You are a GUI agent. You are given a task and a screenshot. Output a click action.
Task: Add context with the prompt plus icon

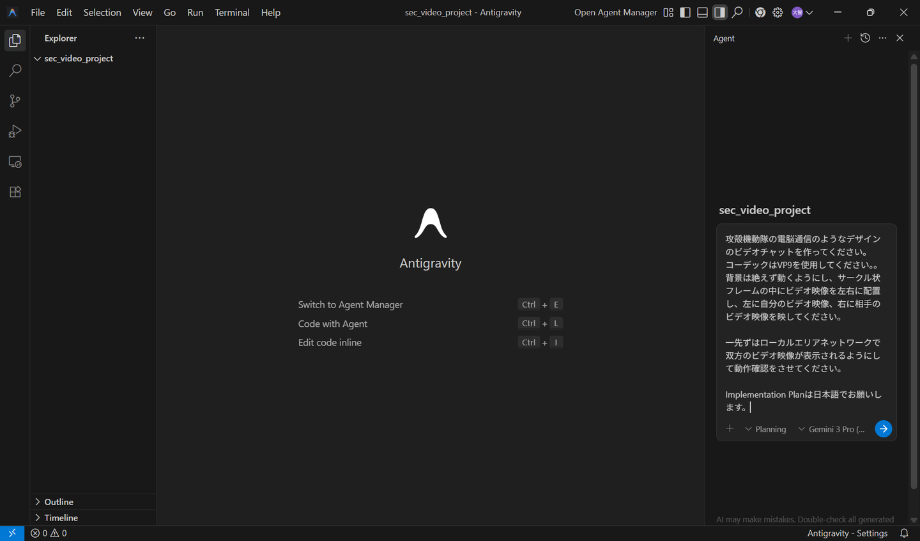click(x=730, y=428)
